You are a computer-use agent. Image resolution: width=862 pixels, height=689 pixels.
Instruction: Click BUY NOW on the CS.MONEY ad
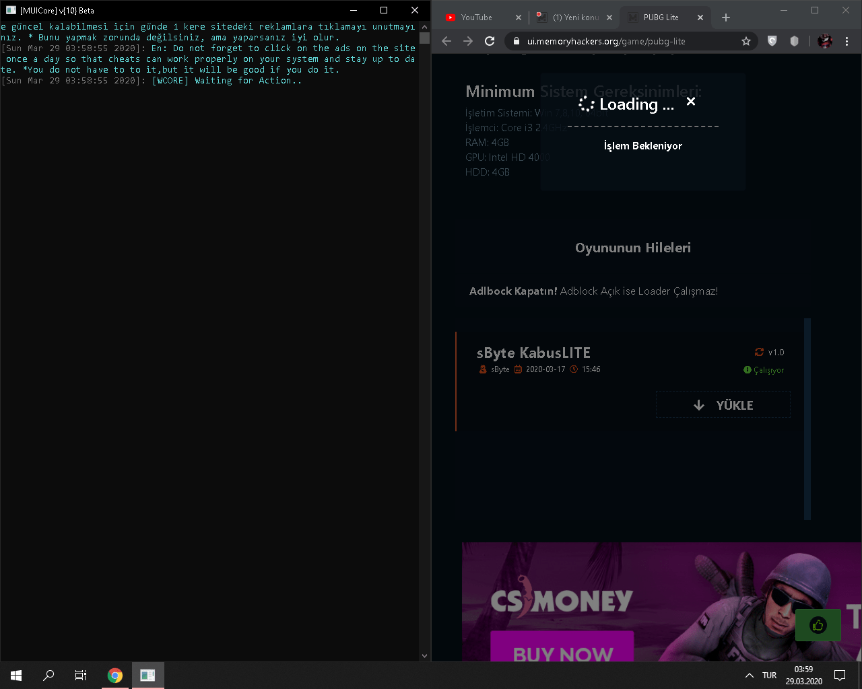[x=562, y=647]
